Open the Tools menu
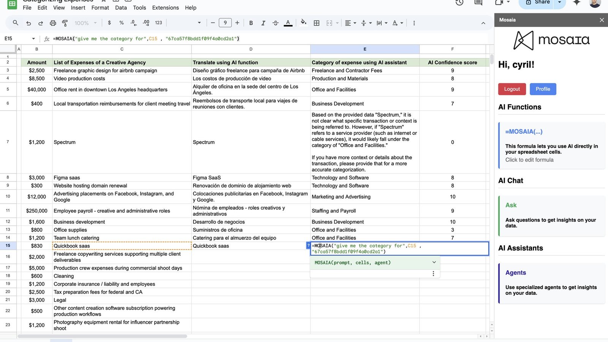This screenshot has height=342, width=608. pos(139,8)
